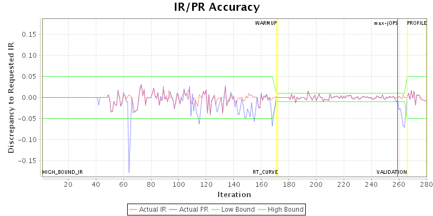The image size is (433, 216).
Task: Click the 100 tick on x-axis
Action: click(x=178, y=185)
